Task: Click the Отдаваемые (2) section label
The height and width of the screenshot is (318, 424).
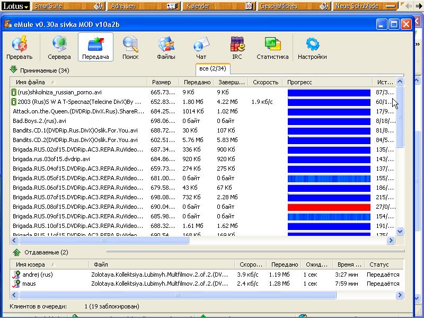Action: 46,252
